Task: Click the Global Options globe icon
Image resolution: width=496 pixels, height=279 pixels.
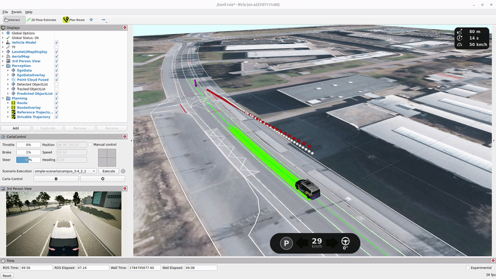Action: pyautogui.click(x=8, y=33)
